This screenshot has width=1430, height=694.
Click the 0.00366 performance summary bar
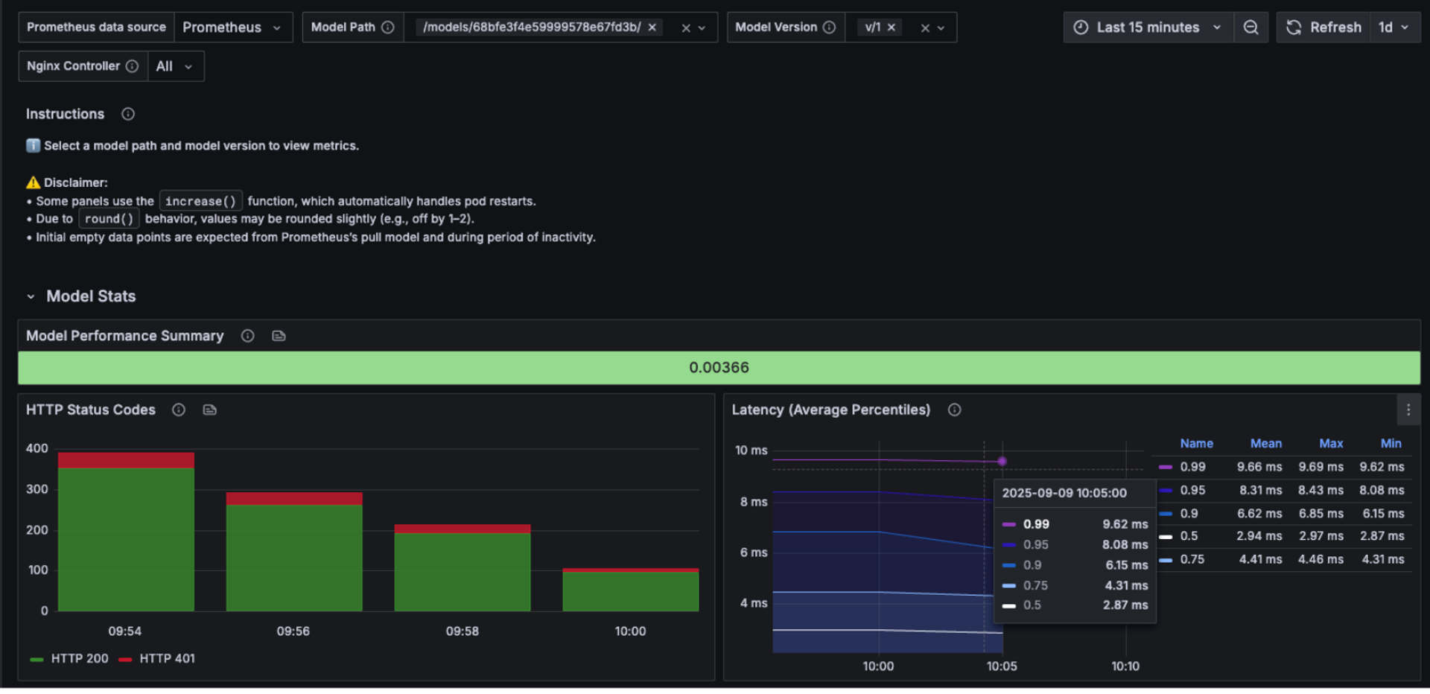pyautogui.click(x=719, y=368)
